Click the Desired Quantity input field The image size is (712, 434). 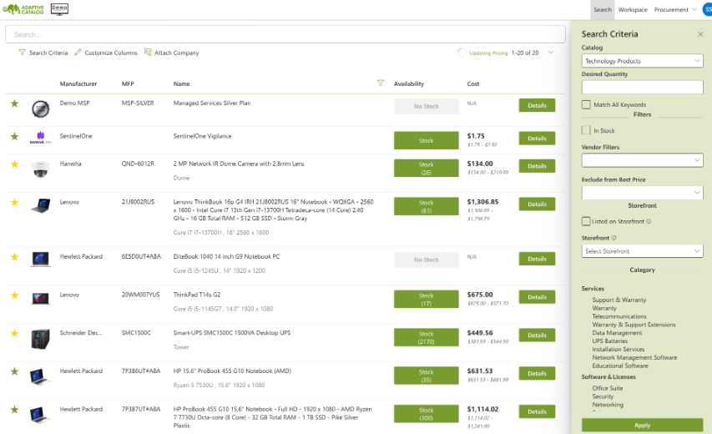(642, 87)
